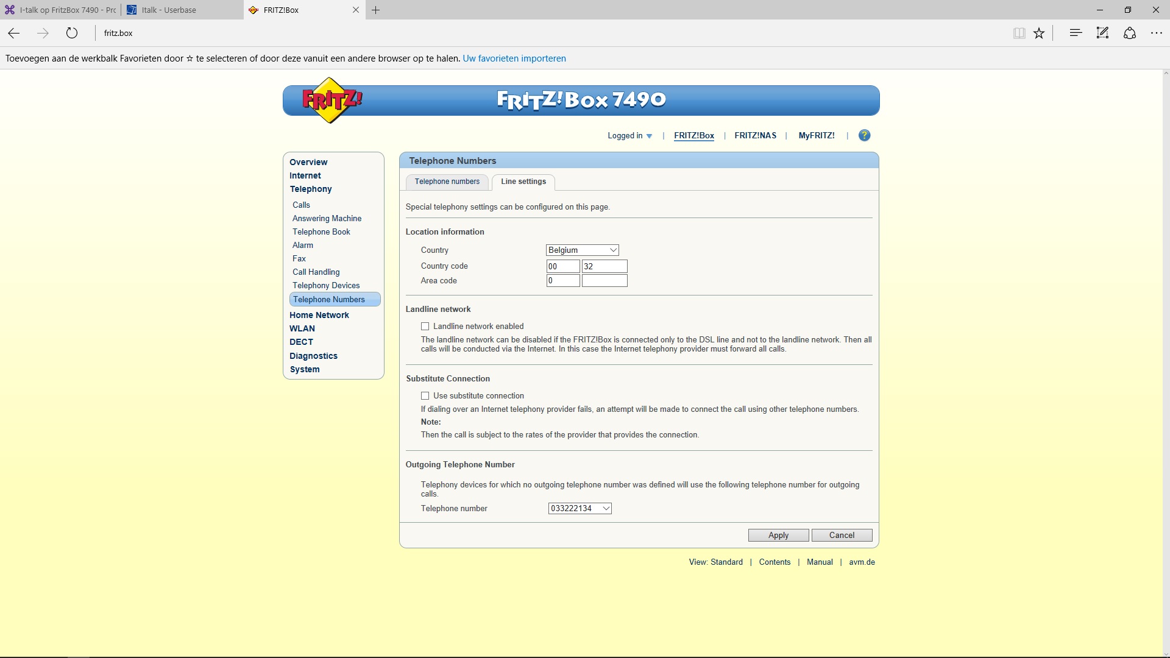Tick the Use substitute connection checkbox
This screenshot has width=1170, height=658.
coord(425,396)
